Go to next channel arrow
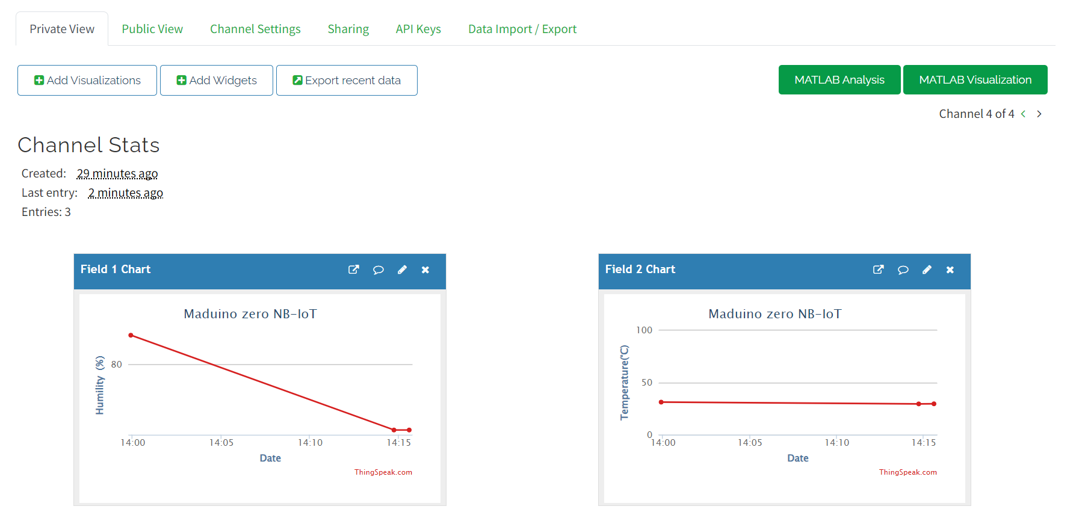 click(1039, 114)
